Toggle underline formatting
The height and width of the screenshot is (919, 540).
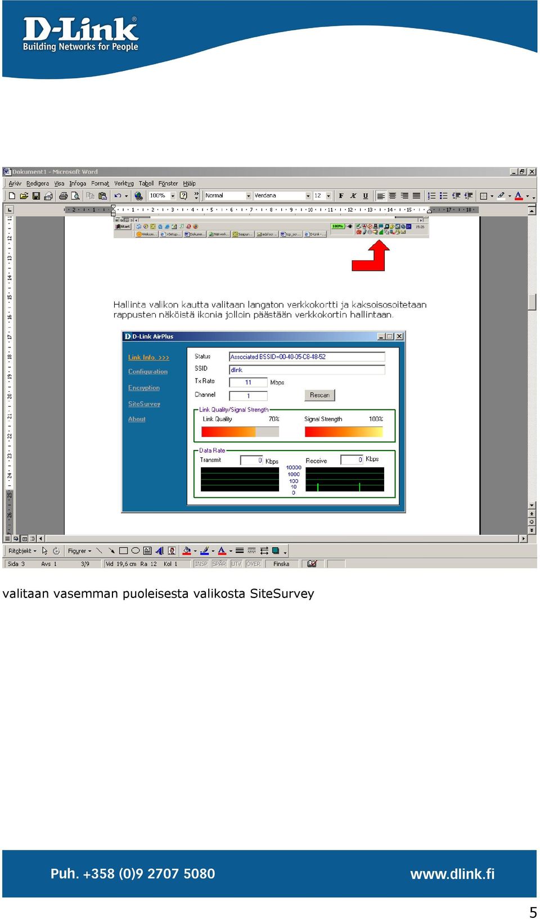point(366,196)
